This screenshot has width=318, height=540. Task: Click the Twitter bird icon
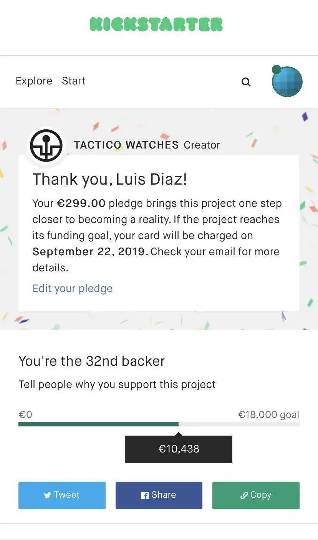48,495
